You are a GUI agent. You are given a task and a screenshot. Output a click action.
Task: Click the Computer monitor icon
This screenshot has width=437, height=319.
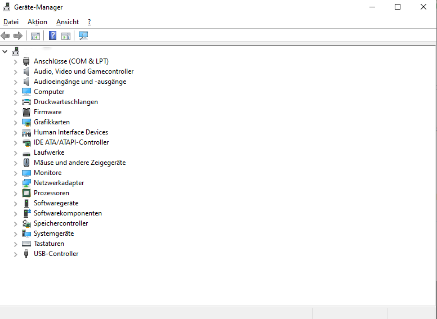(26, 92)
